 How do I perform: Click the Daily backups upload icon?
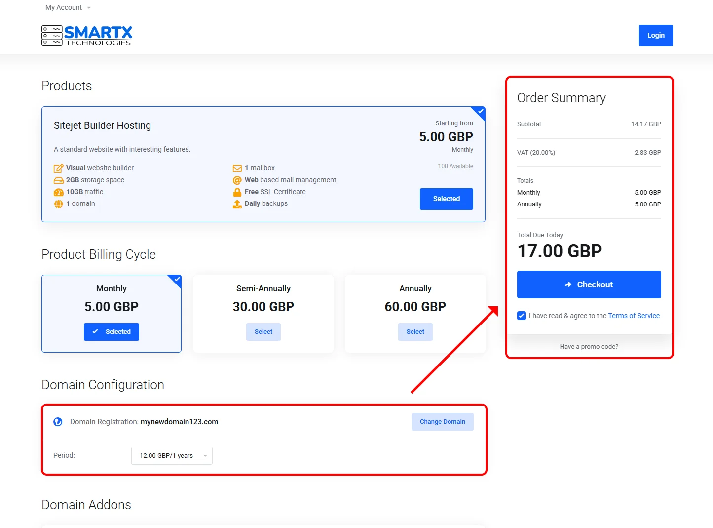tap(237, 204)
